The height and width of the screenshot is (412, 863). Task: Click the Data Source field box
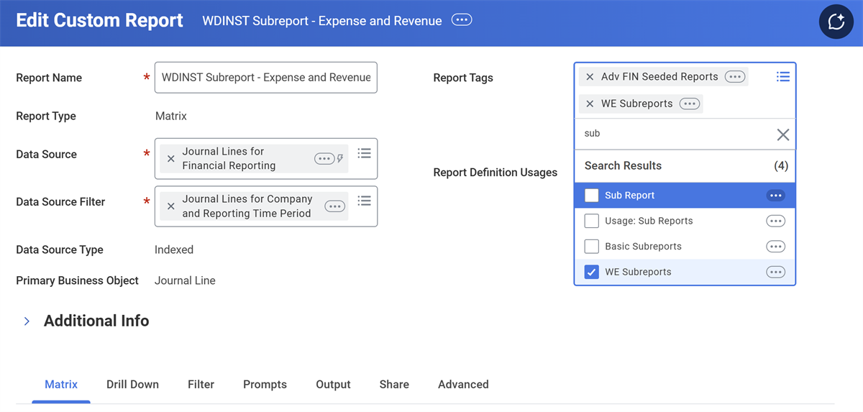pos(266,159)
